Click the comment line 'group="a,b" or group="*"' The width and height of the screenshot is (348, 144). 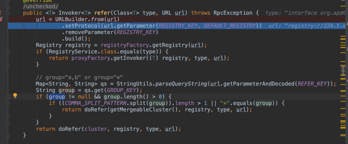coord(79,78)
